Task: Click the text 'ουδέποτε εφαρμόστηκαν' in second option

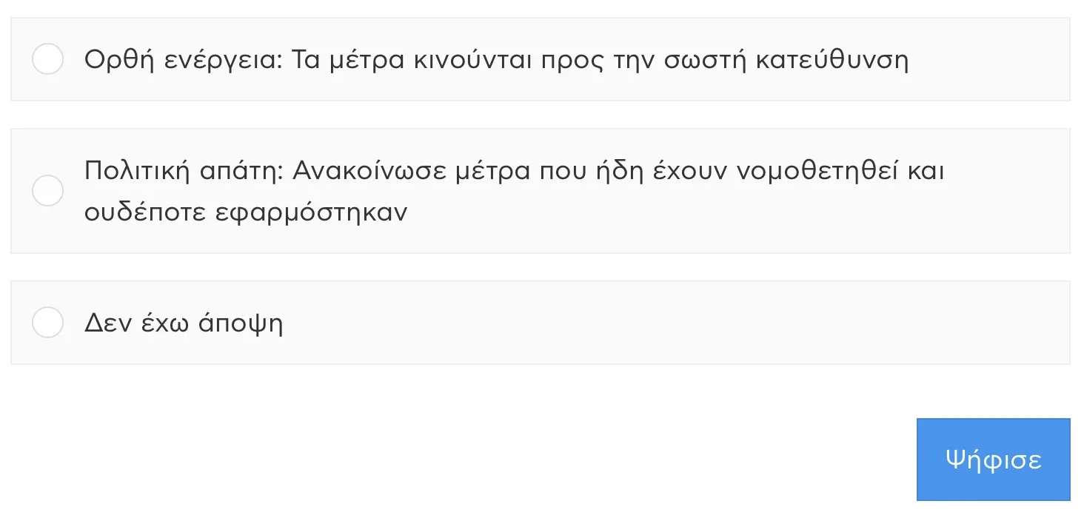Action: 246,212
